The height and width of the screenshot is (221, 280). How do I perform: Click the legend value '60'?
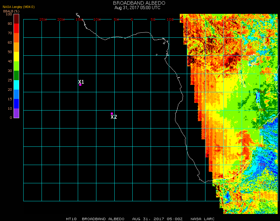click(x=10, y=42)
